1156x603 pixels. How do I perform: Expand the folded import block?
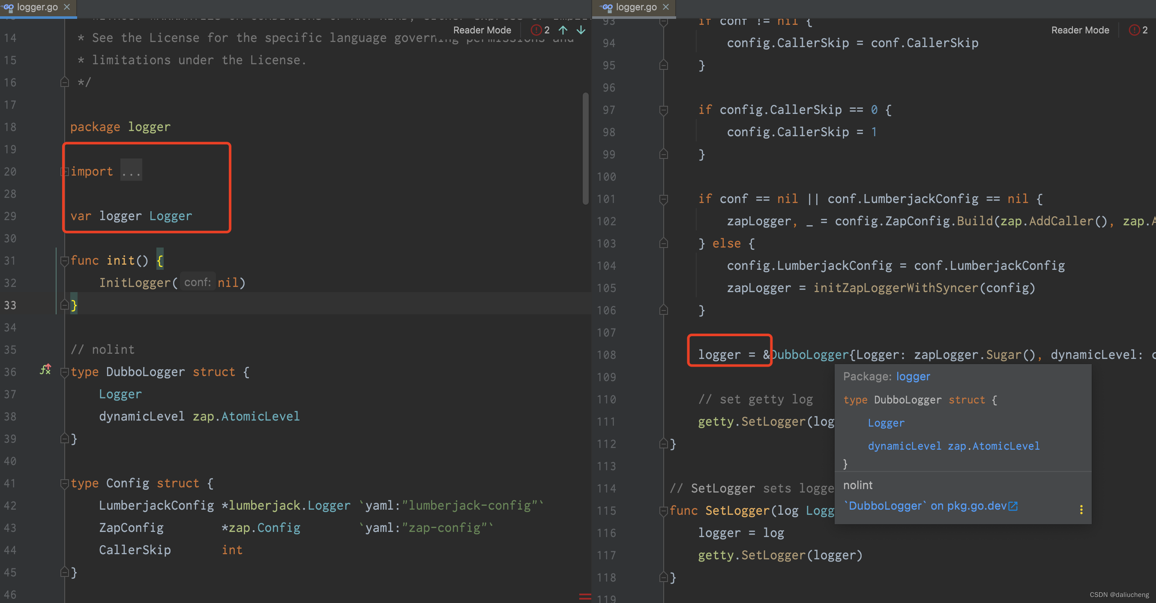pyautogui.click(x=65, y=171)
